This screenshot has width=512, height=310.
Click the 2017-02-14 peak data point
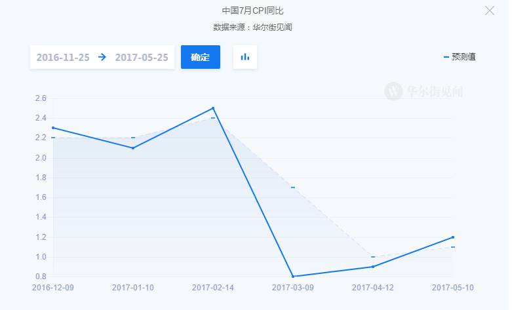pos(213,108)
